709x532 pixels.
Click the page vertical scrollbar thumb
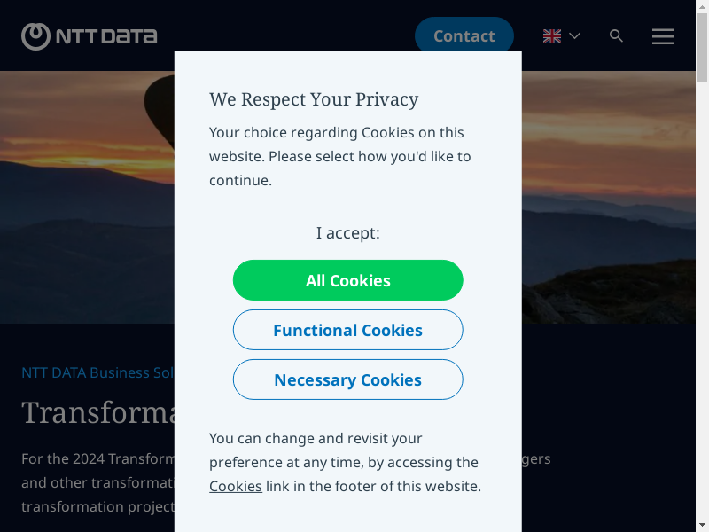click(702, 44)
